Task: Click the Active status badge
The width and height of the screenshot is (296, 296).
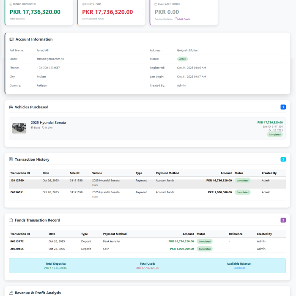Action: [x=182, y=59]
